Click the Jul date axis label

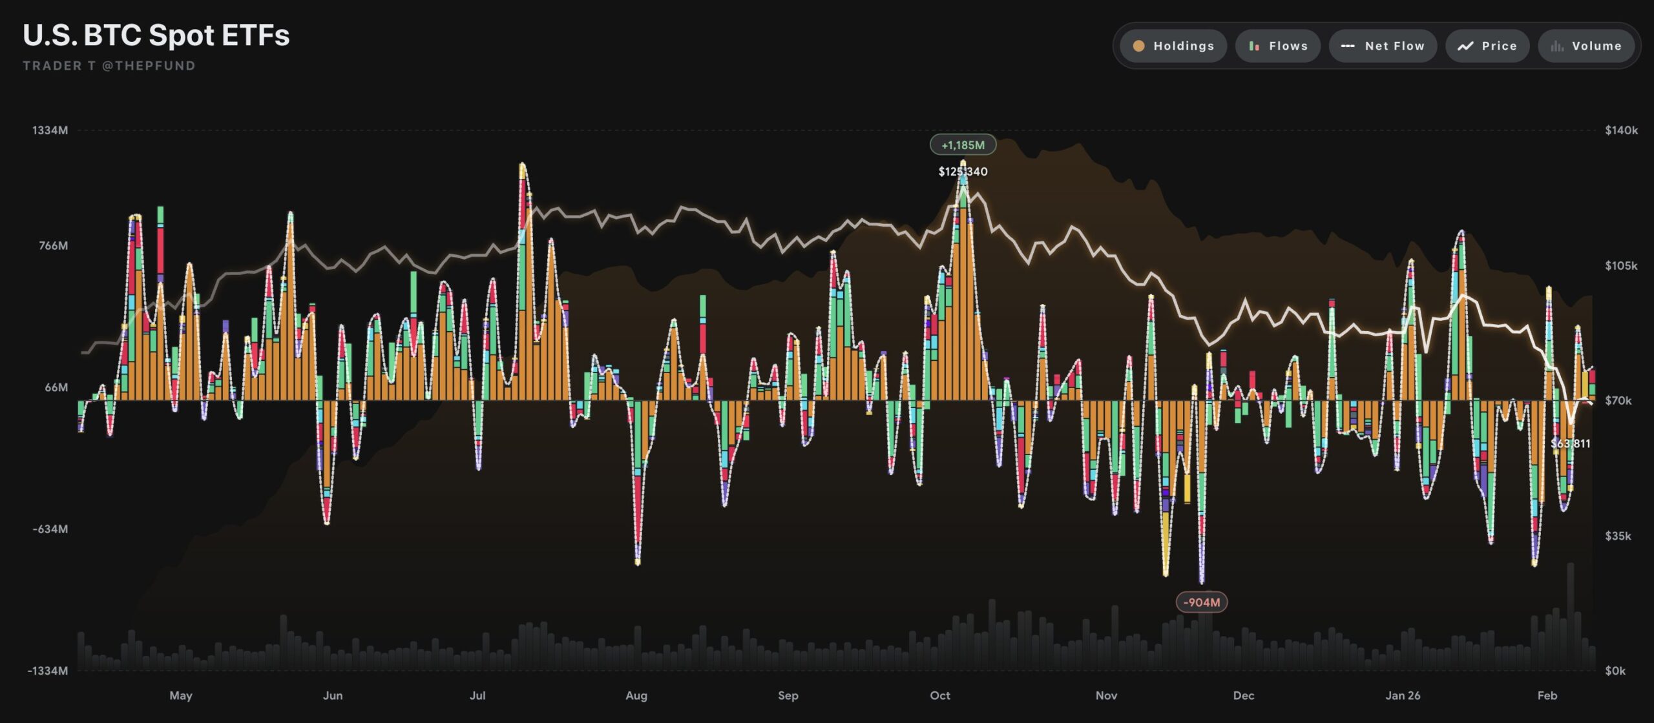click(x=477, y=695)
